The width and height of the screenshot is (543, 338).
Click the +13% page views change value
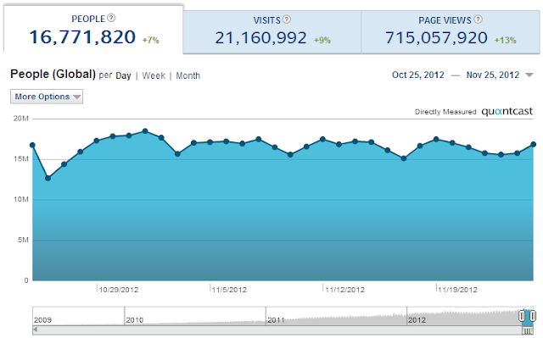coord(506,40)
